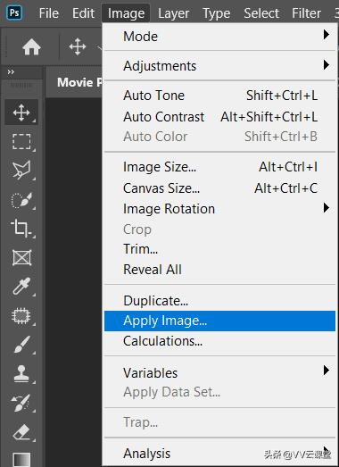Select the Frame tool
Screen dimensions: 339x467
[x=21, y=258]
